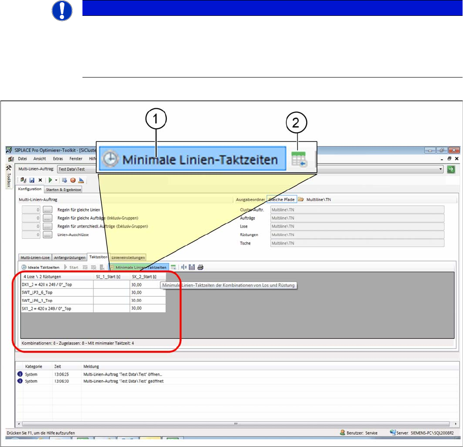The image size is (463, 447).
Task: Click 30,00 cell in SWT_LP3_6_Top row
Action: point(148,292)
